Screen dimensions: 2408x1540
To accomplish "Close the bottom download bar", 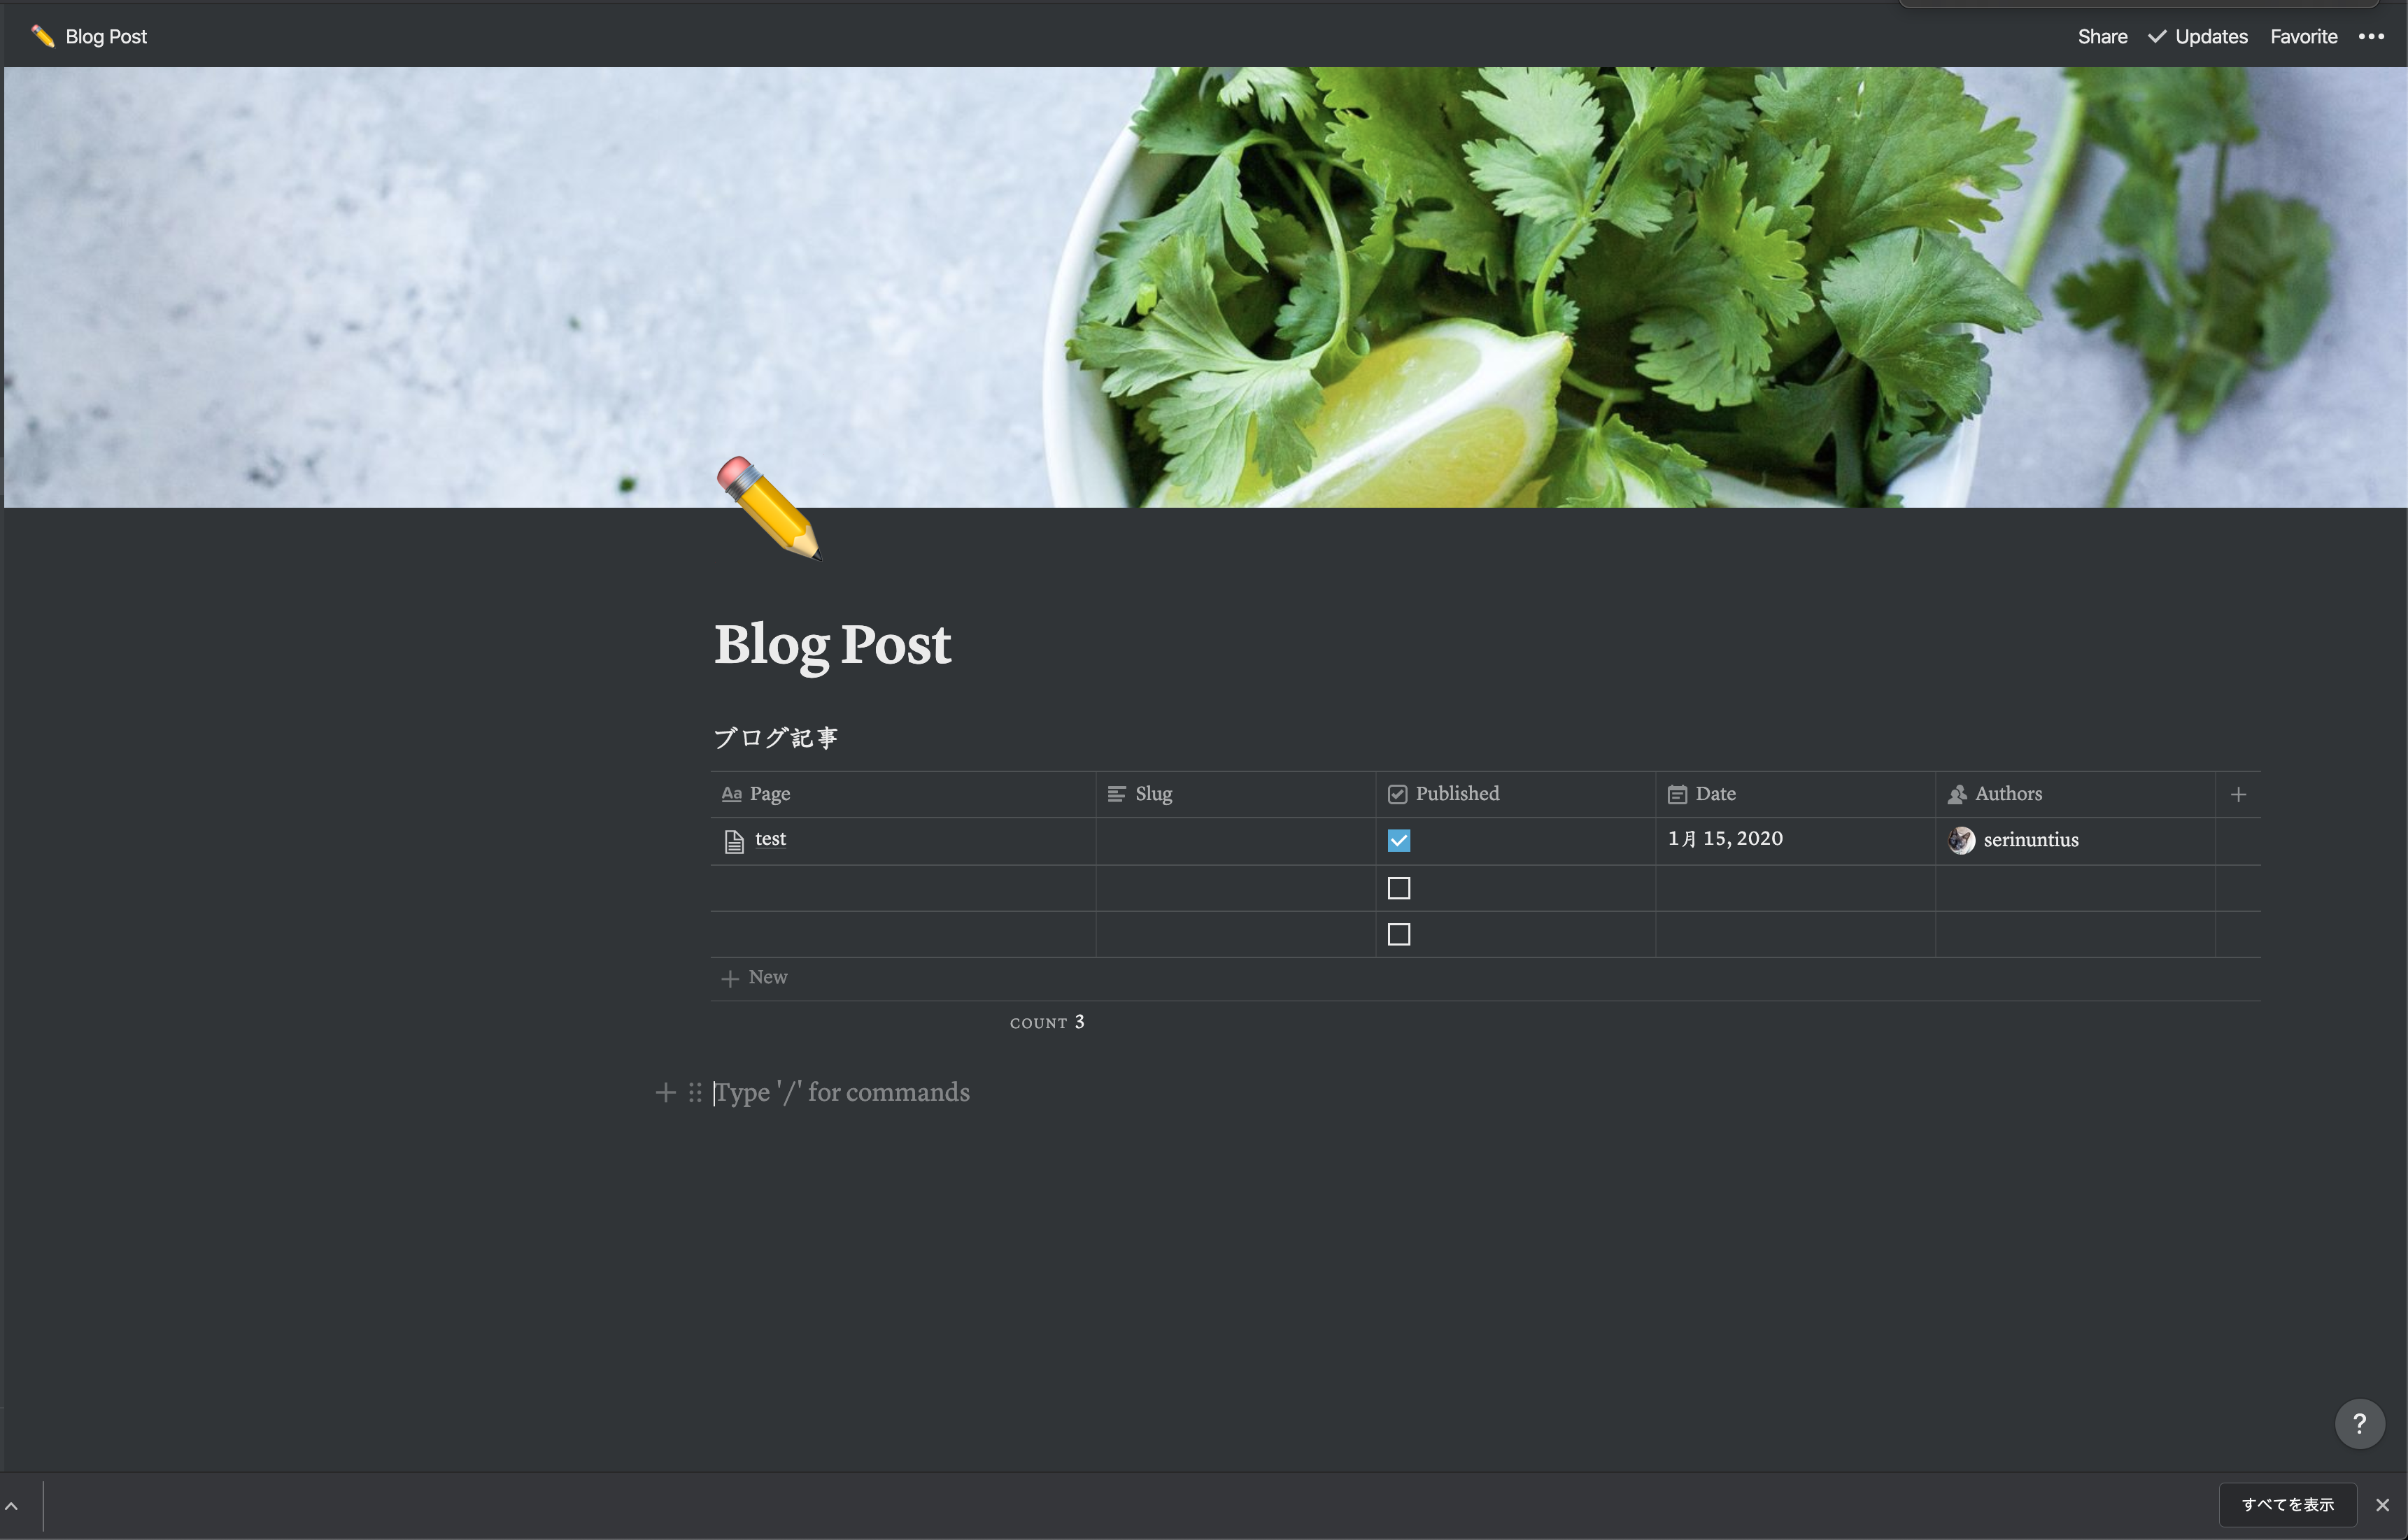I will tap(2382, 1504).
